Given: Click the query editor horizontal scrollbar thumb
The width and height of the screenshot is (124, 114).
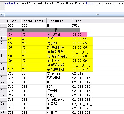Looking at the screenshot, I should (x=64, y=15).
